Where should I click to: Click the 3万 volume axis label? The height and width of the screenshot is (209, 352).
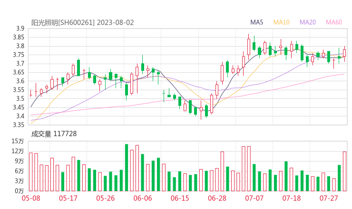(20, 181)
